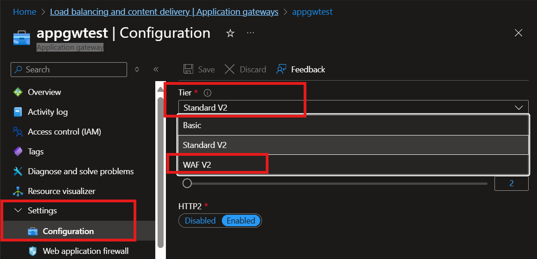Screen dimensions: 537x259
Task: Click the Feedback person icon
Action: (281, 70)
